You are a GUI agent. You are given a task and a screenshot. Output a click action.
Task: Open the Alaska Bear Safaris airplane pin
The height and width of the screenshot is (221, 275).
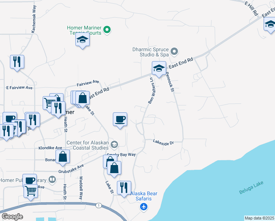click(144, 207)
